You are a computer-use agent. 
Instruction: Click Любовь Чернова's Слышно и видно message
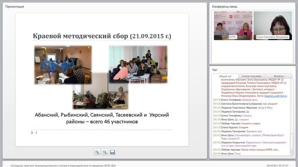point(237,123)
